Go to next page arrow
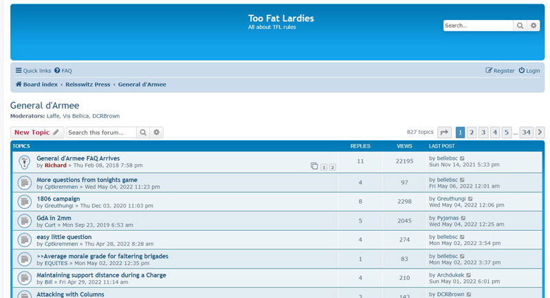Viewport: 550px width, 298px height. (x=540, y=133)
